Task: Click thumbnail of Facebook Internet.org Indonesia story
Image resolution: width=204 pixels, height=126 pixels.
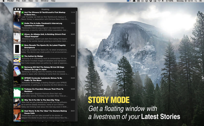Action: point(17,27)
